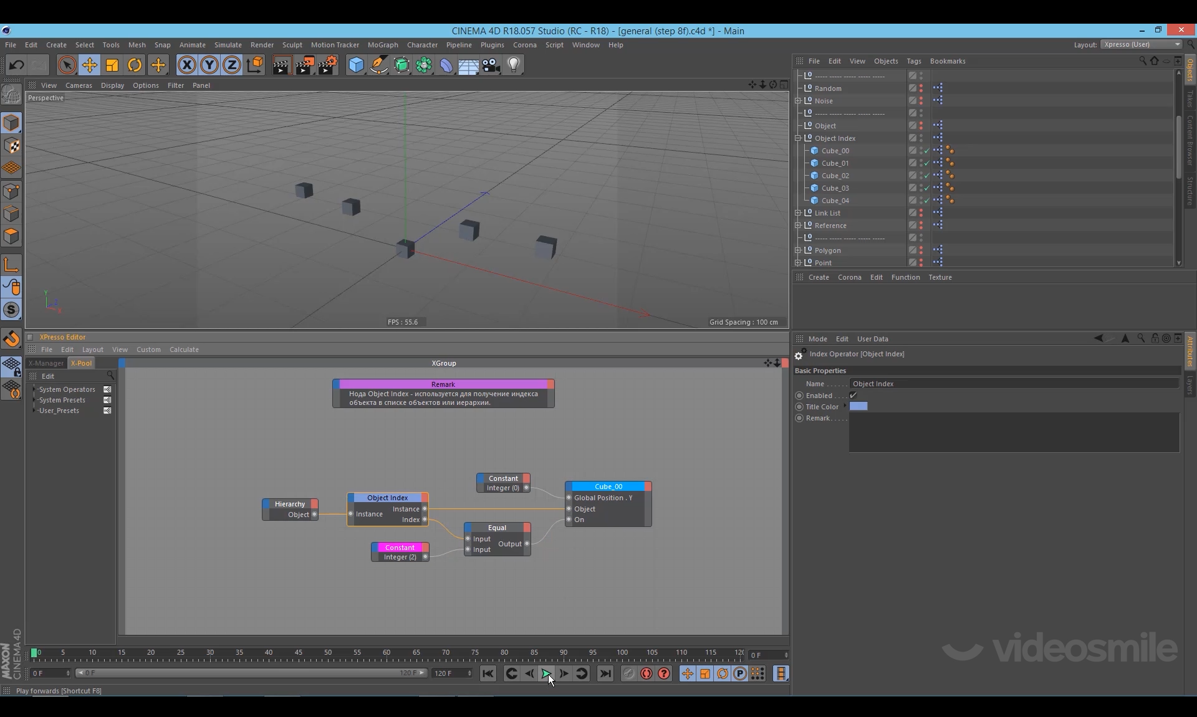1197x717 pixels.
Task: Click the Undo arrow icon
Action: (x=16, y=65)
